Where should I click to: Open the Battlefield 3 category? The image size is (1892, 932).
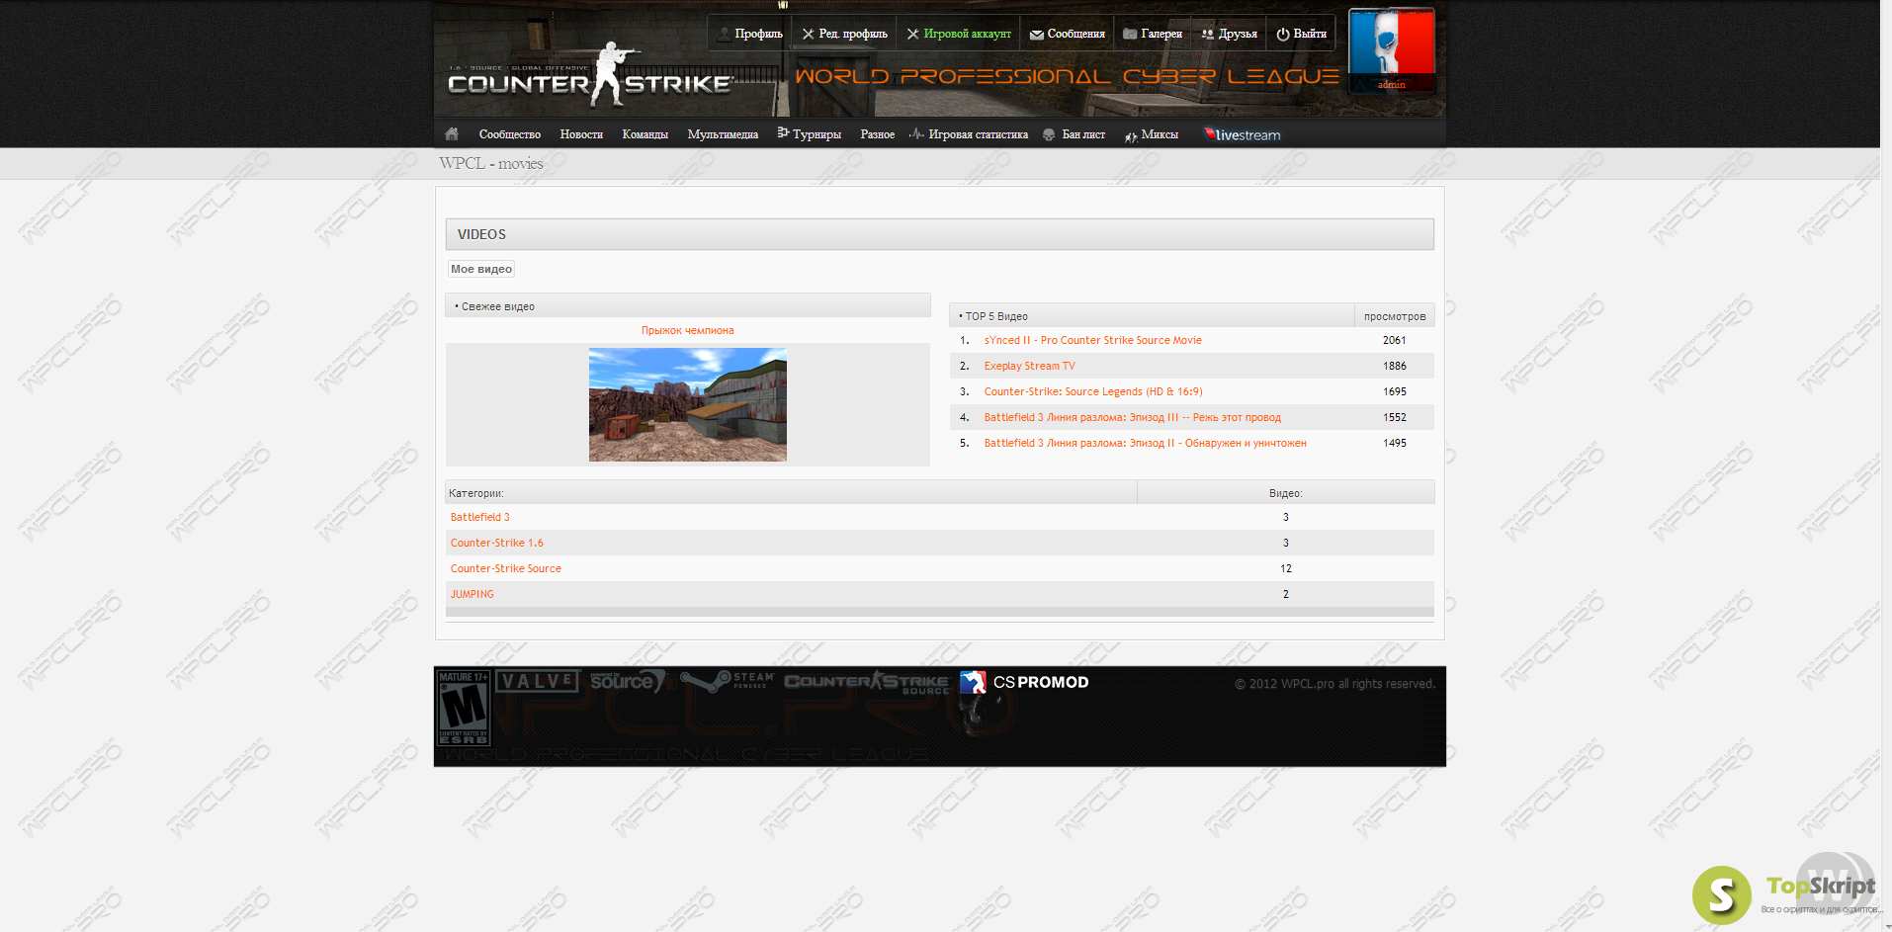coord(479,517)
